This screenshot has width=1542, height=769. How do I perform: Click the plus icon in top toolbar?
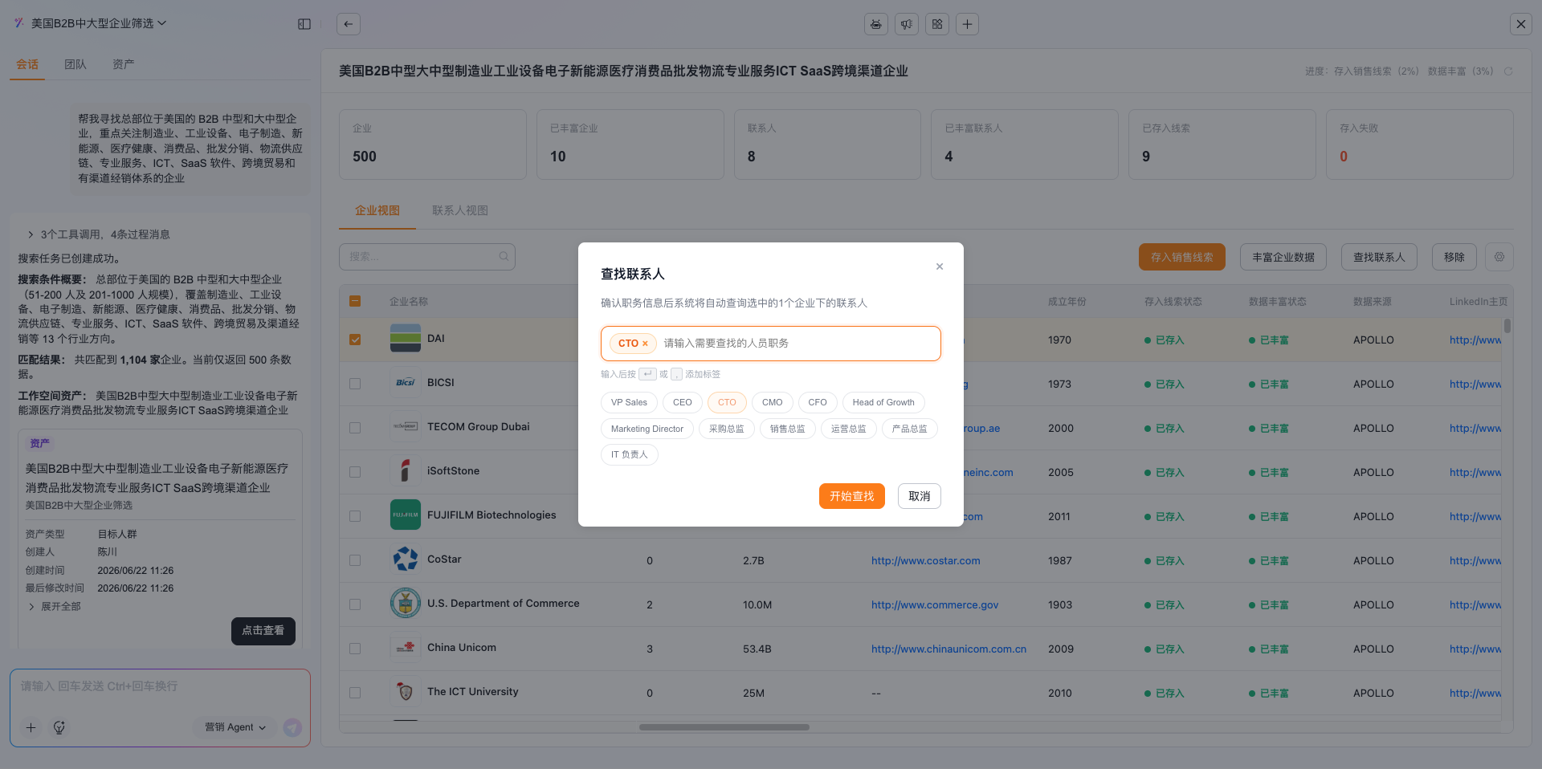click(x=968, y=24)
